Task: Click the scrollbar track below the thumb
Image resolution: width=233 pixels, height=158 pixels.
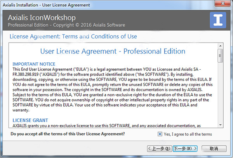Action: tap(220, 92)
